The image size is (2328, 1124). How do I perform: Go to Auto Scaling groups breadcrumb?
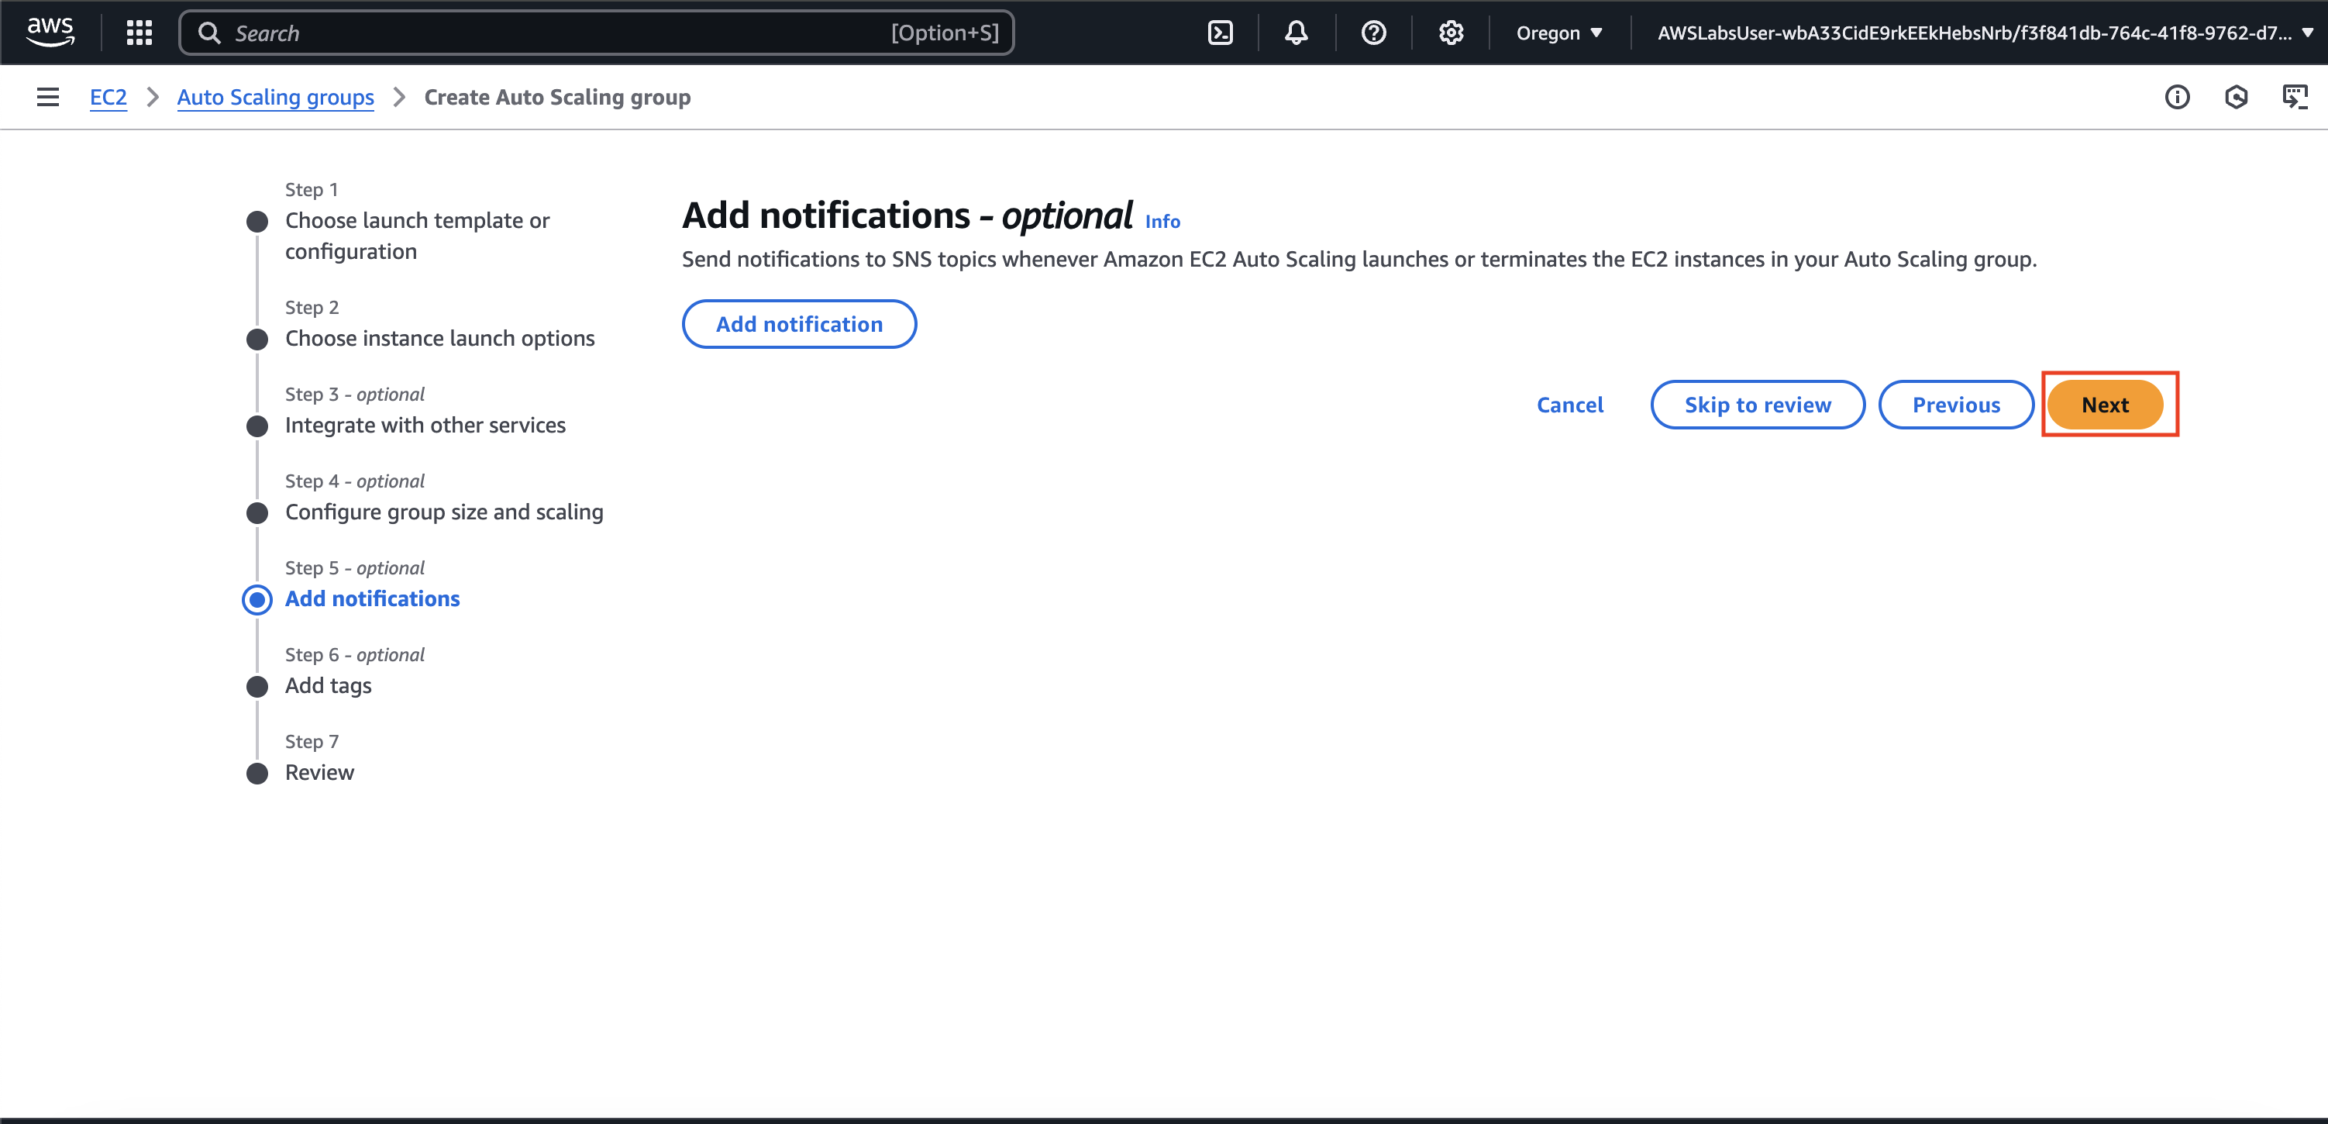click(275, 97)
